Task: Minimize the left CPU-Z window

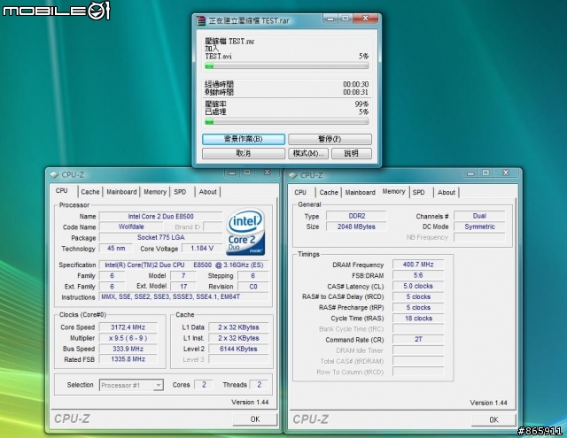Action: pos(232,173)
